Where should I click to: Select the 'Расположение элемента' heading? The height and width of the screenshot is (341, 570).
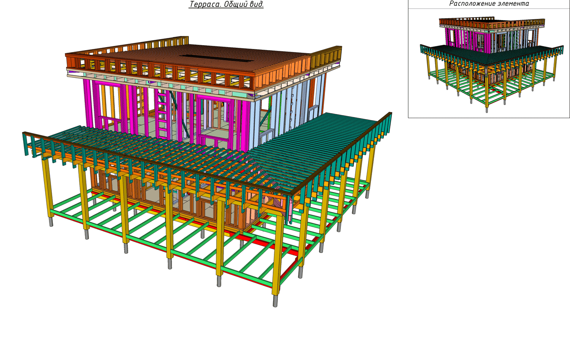pyautogui.click(x=489, y=4)
